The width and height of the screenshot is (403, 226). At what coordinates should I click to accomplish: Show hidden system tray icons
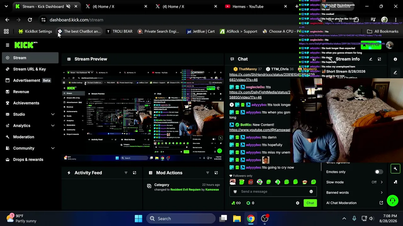[344, 218]
